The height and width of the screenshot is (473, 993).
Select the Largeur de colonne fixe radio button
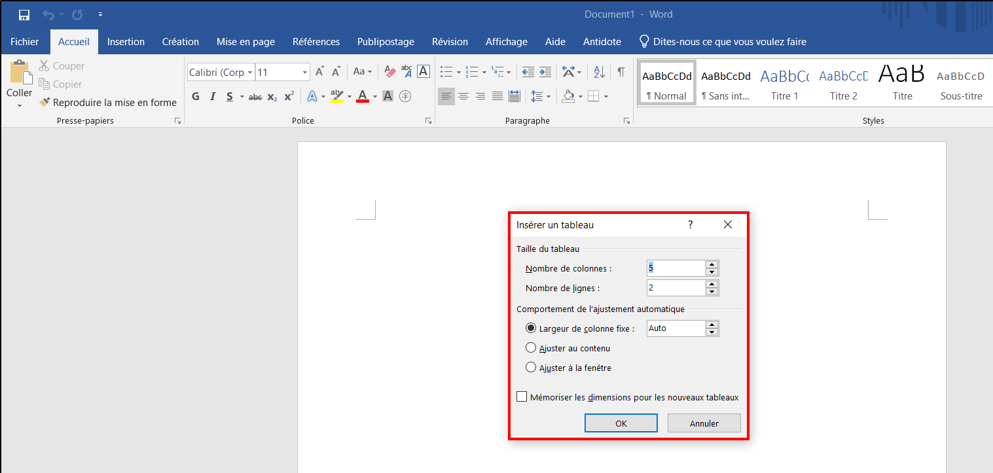[532, 328]
